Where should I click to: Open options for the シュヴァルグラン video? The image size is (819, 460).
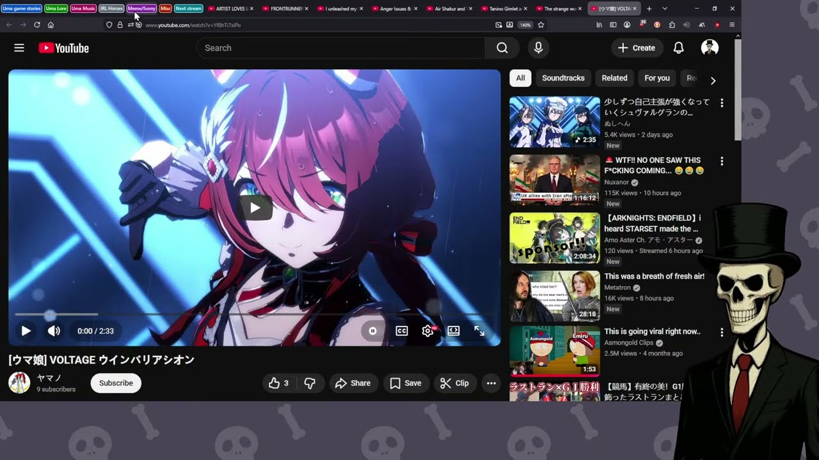coord(722,103)
